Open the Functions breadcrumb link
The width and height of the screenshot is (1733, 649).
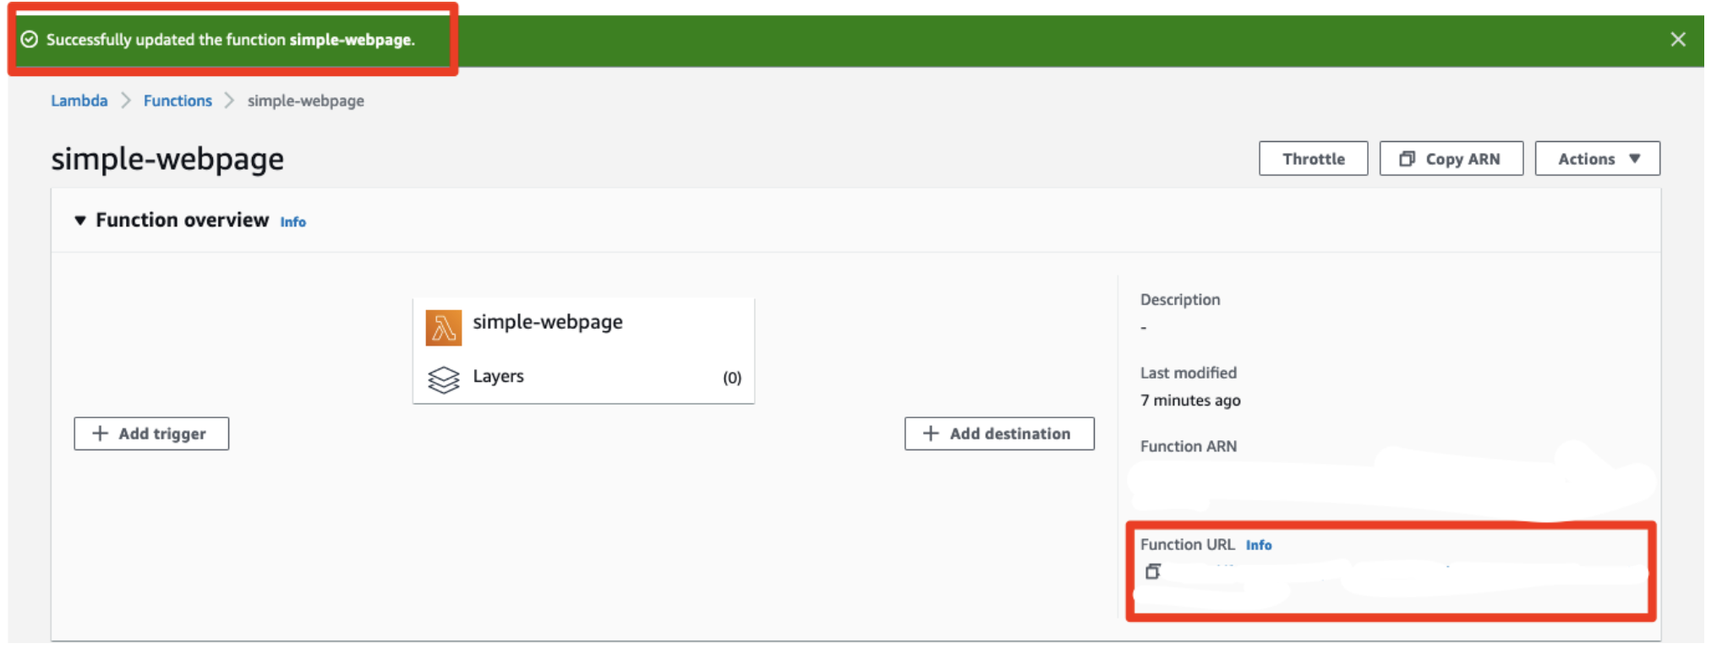point(178,101)
